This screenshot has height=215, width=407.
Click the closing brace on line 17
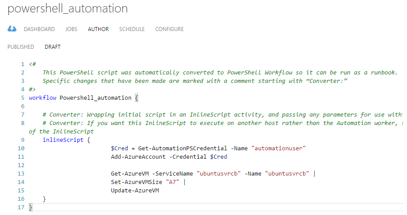[x=31, y=207]
